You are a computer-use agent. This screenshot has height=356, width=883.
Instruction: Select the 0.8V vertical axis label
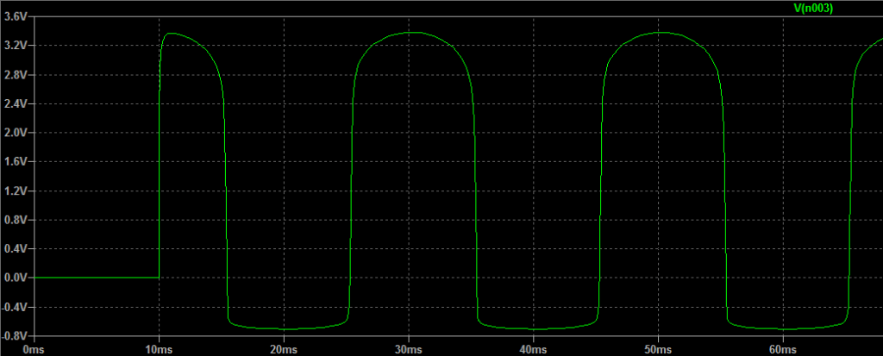(x=16, y=220)
